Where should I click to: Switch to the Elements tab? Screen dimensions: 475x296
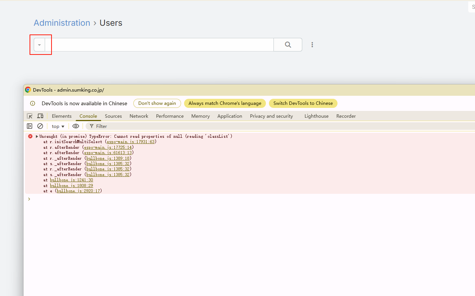pyautogui.click(x=62, y=116)
